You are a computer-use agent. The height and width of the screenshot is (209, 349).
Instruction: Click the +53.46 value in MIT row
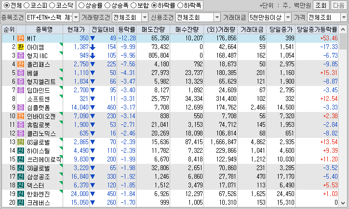(x=329, y=38)
